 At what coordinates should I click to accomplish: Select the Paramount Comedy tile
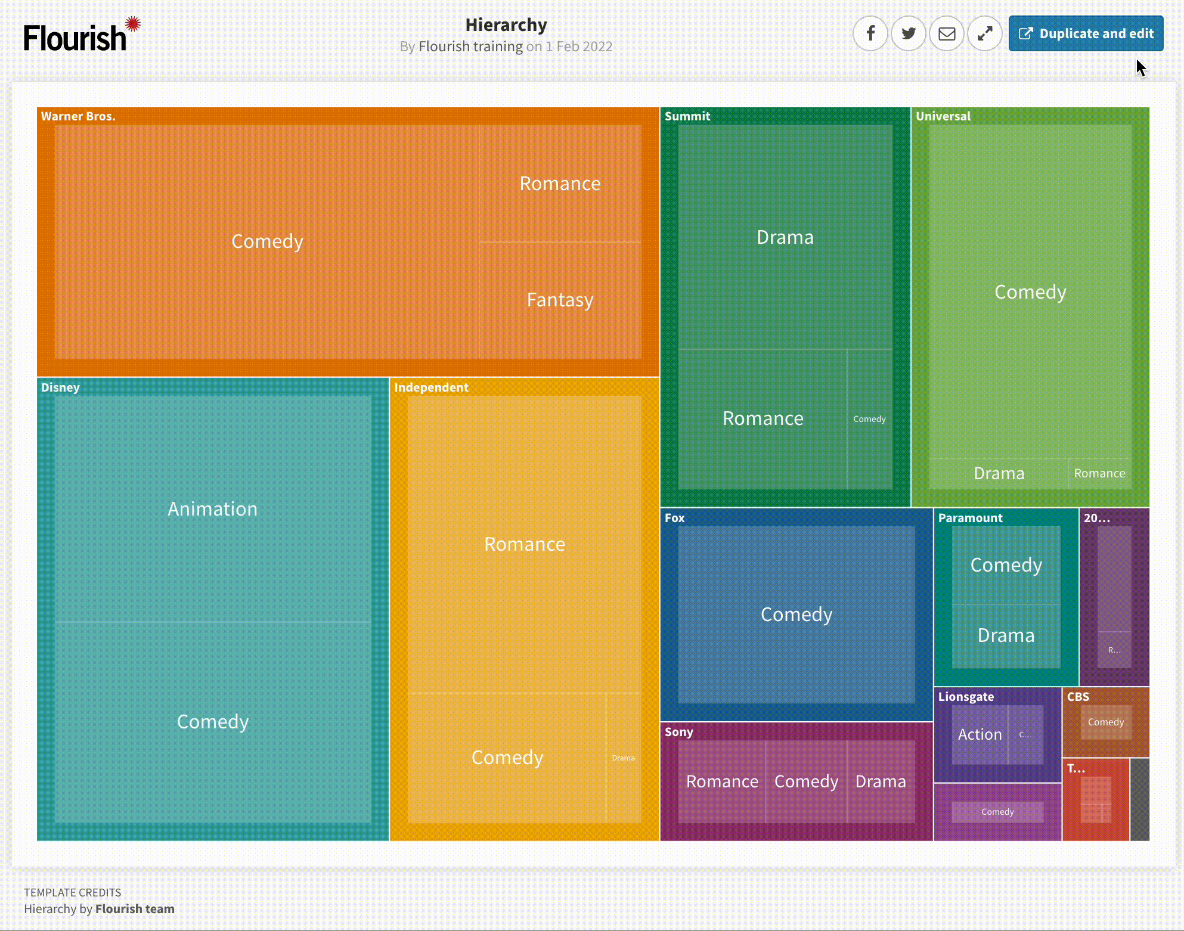coord(1006,565)
